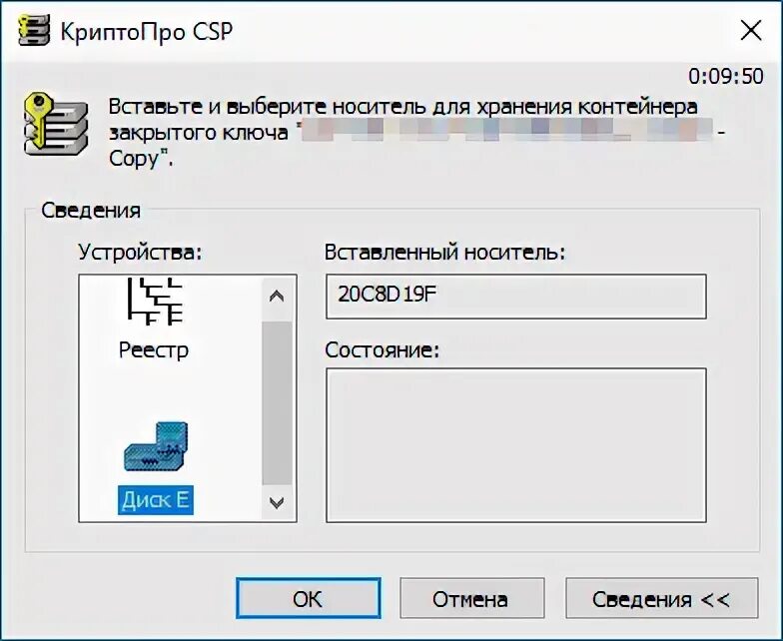
Task: Select the Диск E drive icon
Action: (156, 446)
